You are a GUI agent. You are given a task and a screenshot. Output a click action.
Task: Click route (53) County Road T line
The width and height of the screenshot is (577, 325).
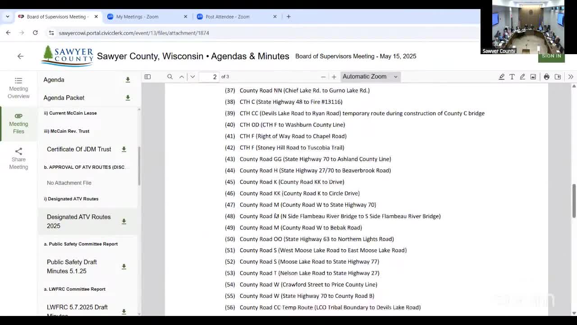point(302,273)
